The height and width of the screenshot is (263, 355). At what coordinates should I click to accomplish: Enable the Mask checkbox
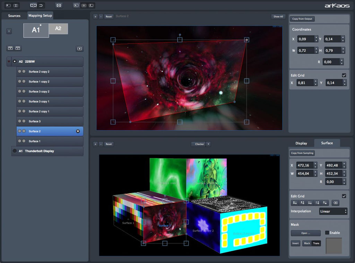(x=327, y=233)
